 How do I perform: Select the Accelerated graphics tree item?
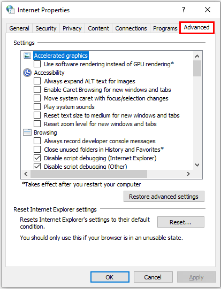[x=61, y=56]
